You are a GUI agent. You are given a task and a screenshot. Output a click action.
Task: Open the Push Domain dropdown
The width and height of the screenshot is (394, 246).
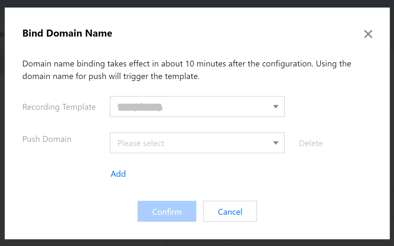pos(197,143)
